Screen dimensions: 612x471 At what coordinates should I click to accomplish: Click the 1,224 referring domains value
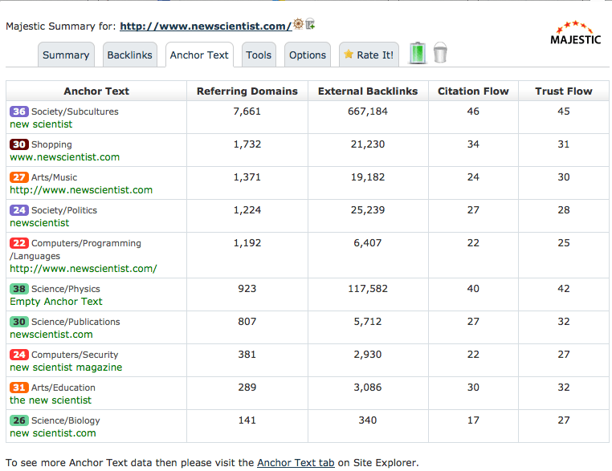tap(247, 210)
